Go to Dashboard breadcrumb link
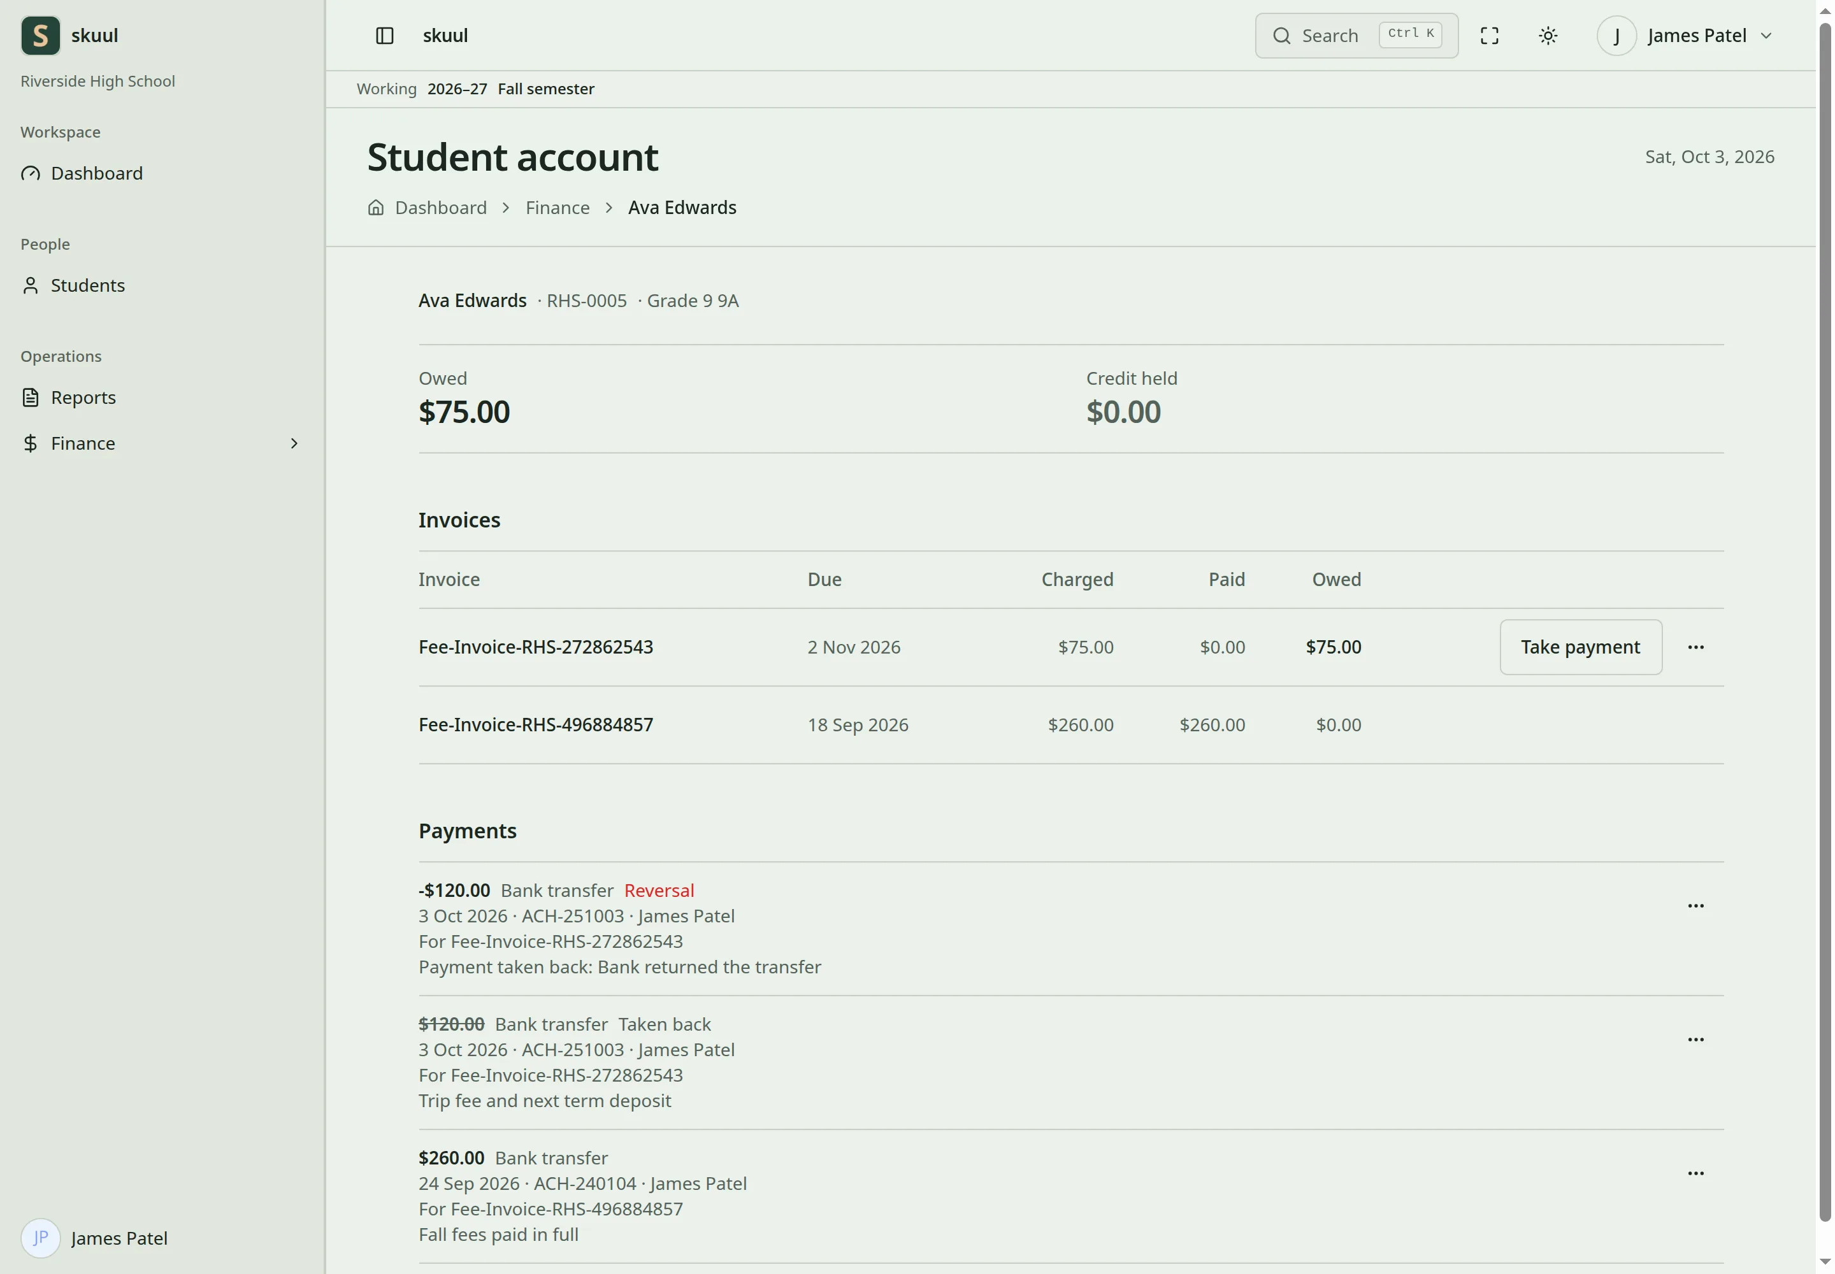This screenshot has height=1274, width=1835. pyautogui.click(x=440, y=208)
